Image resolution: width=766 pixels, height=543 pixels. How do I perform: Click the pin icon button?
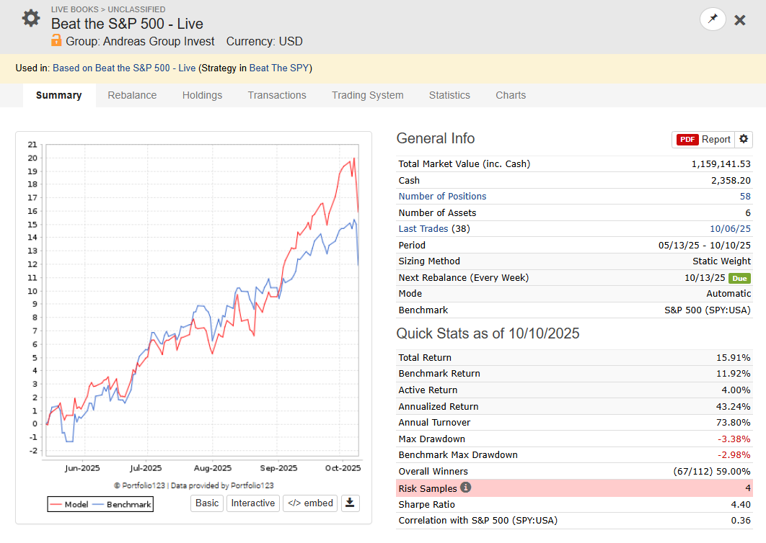(713, 19)
